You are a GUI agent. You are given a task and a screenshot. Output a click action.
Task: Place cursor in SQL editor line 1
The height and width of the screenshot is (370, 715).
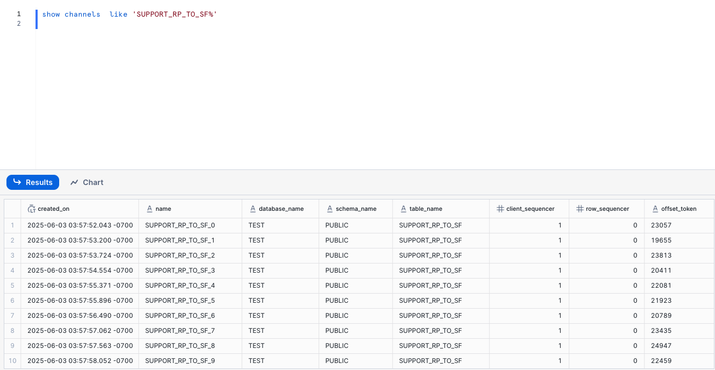(x=129, y=15)
